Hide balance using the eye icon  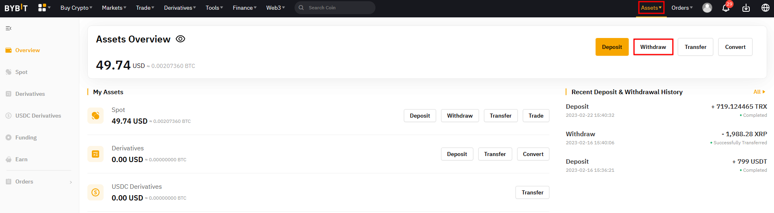coord(180,39)
